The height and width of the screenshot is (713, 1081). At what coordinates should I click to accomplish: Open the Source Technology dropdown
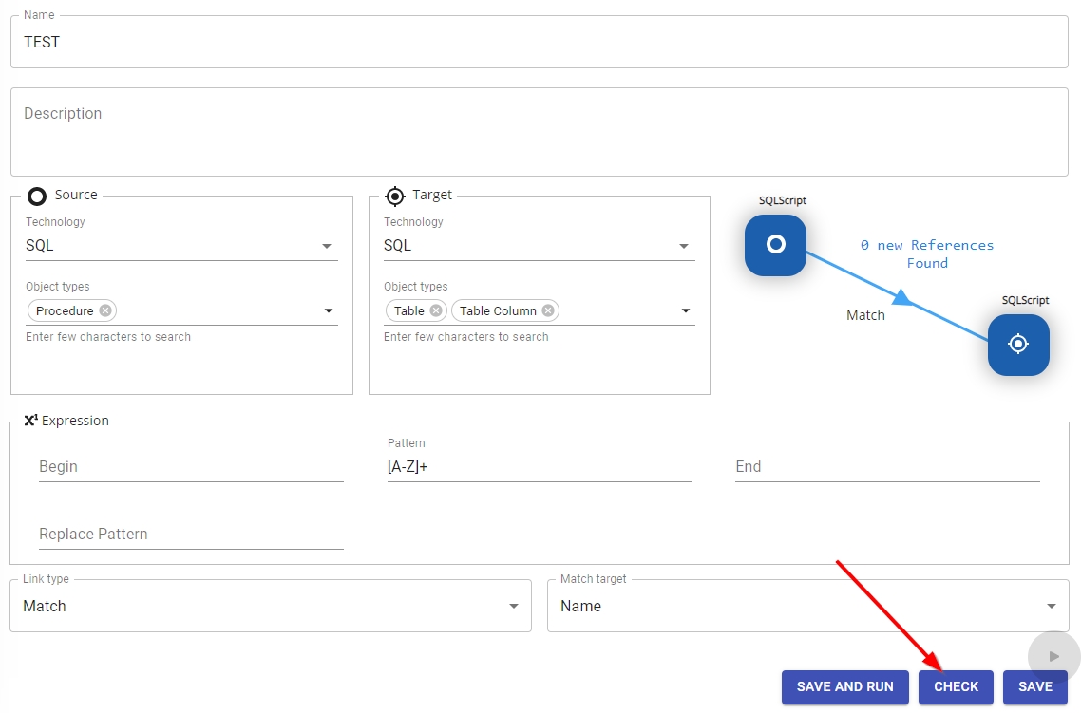click(x=327, y=246)
